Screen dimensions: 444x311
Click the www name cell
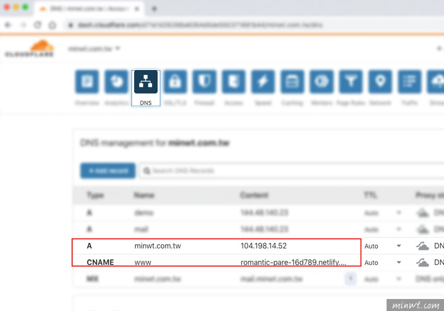tap(143, 262)
